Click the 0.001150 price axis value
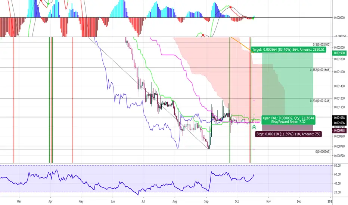The image size is (348, 205). click(x=339, y=107)
